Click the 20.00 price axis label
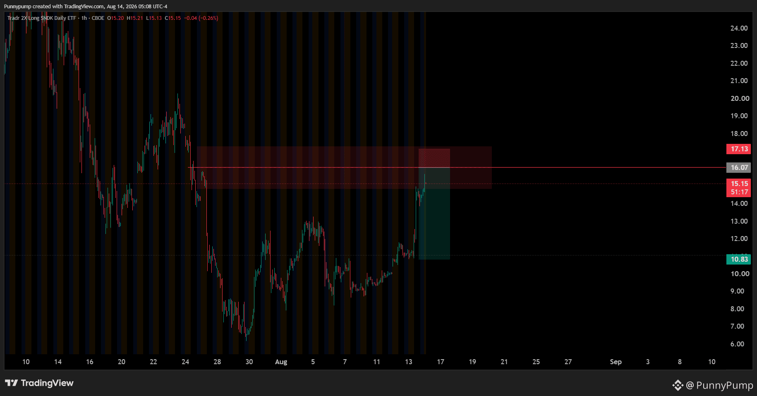The image size is (757, 396). coord(740,98)
